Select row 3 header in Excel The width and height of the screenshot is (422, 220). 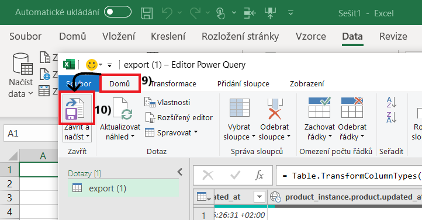click(9, 198)
